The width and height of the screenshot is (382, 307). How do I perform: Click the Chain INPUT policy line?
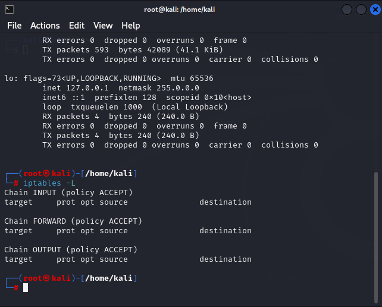tap(68, 193)
